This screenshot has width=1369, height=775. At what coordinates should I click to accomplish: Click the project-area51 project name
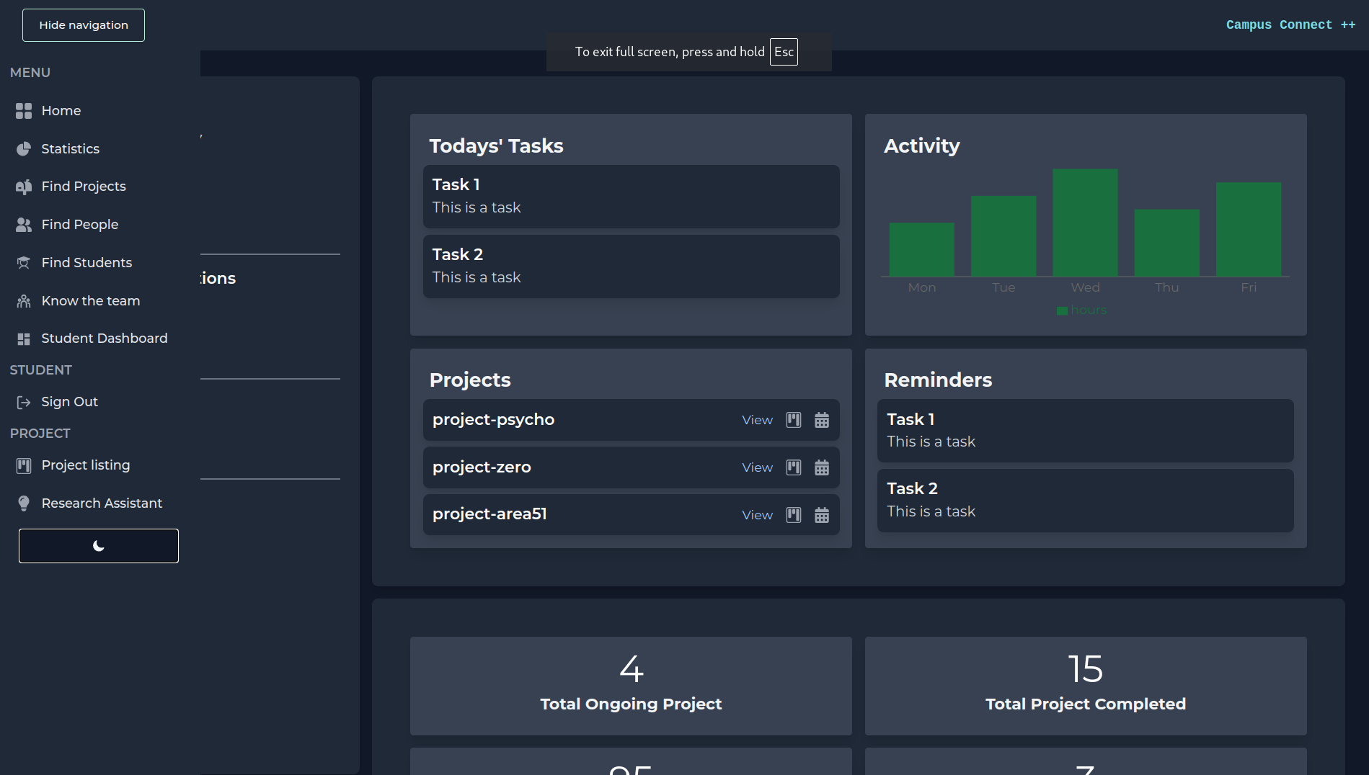tap(489, 514)
